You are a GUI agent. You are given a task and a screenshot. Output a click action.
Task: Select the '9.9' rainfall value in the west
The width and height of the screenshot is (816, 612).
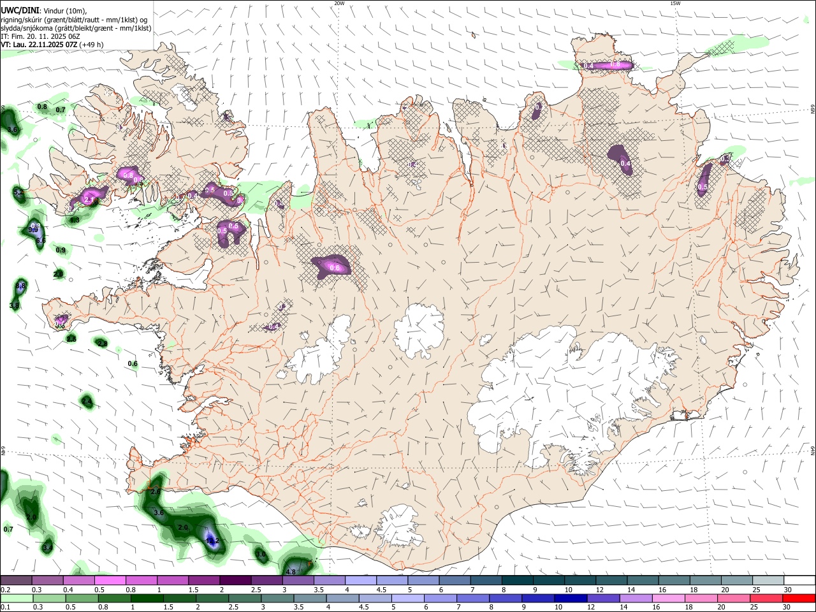(x=34, y=229)
